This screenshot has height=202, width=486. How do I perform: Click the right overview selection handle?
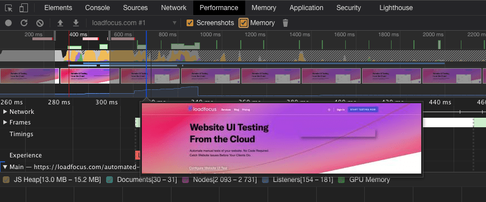109,36
